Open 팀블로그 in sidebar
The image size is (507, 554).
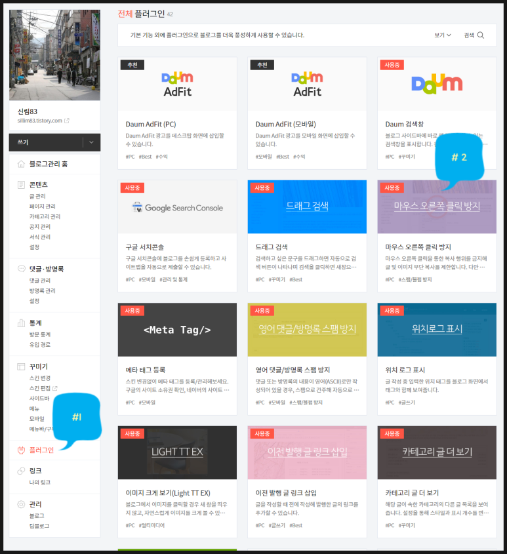[39, 526]
